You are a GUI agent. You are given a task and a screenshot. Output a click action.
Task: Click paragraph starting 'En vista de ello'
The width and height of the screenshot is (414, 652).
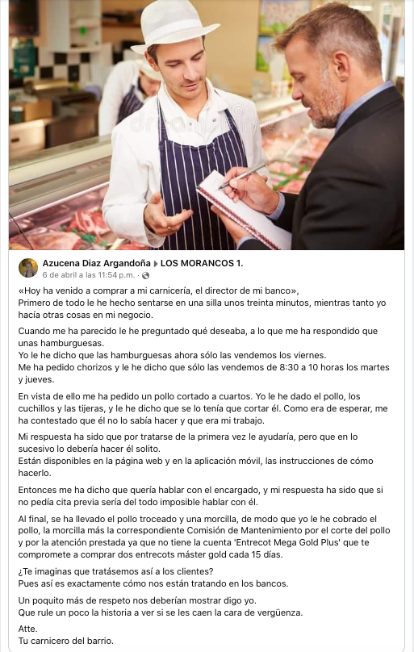point(203,408)
